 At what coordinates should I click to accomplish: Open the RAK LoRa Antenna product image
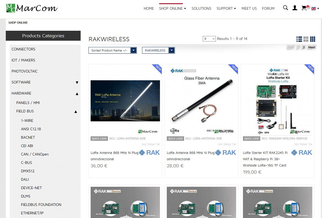pyautogui.click(x=125, y=101)
